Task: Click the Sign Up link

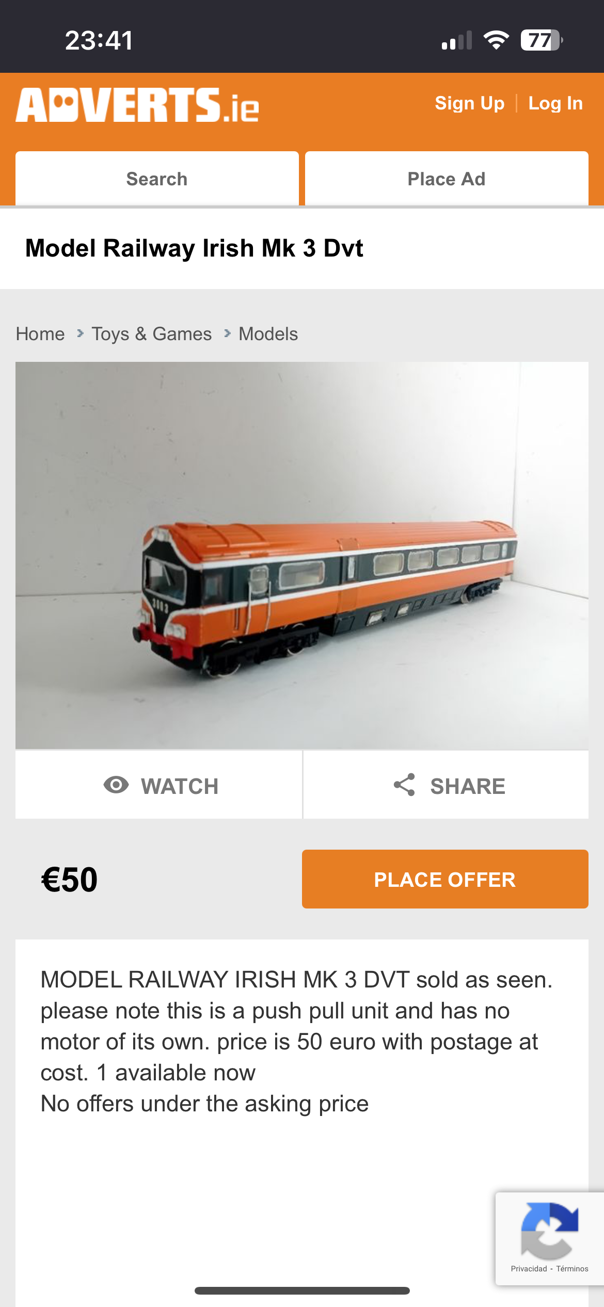Action: tap(470, 103)
